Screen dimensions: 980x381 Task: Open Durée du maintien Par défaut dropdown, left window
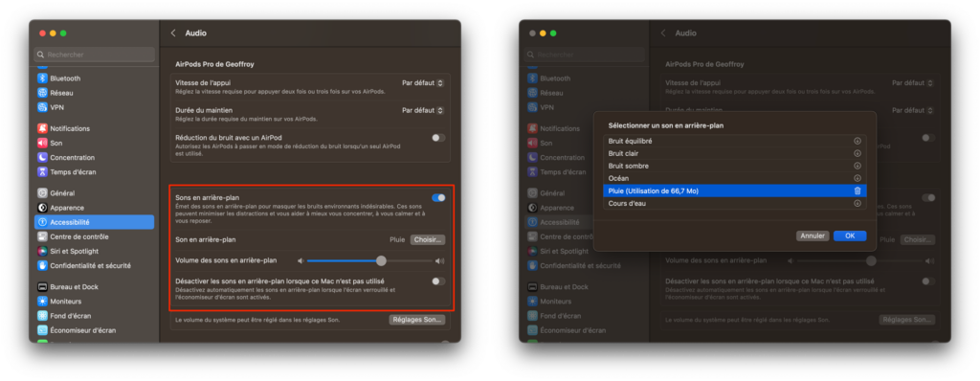[x=423, y=110]
